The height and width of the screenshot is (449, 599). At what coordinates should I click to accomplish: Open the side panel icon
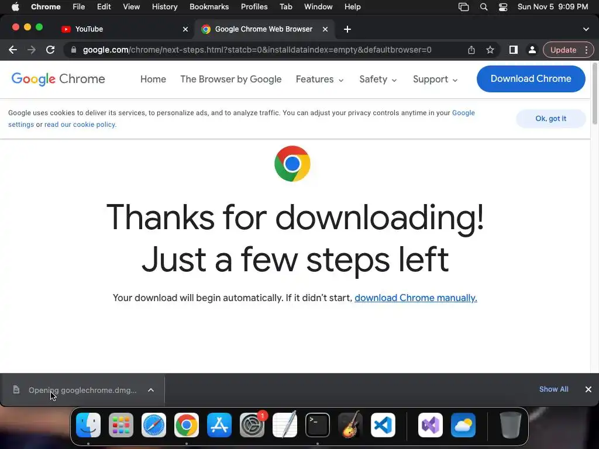(x=514, y=50)
